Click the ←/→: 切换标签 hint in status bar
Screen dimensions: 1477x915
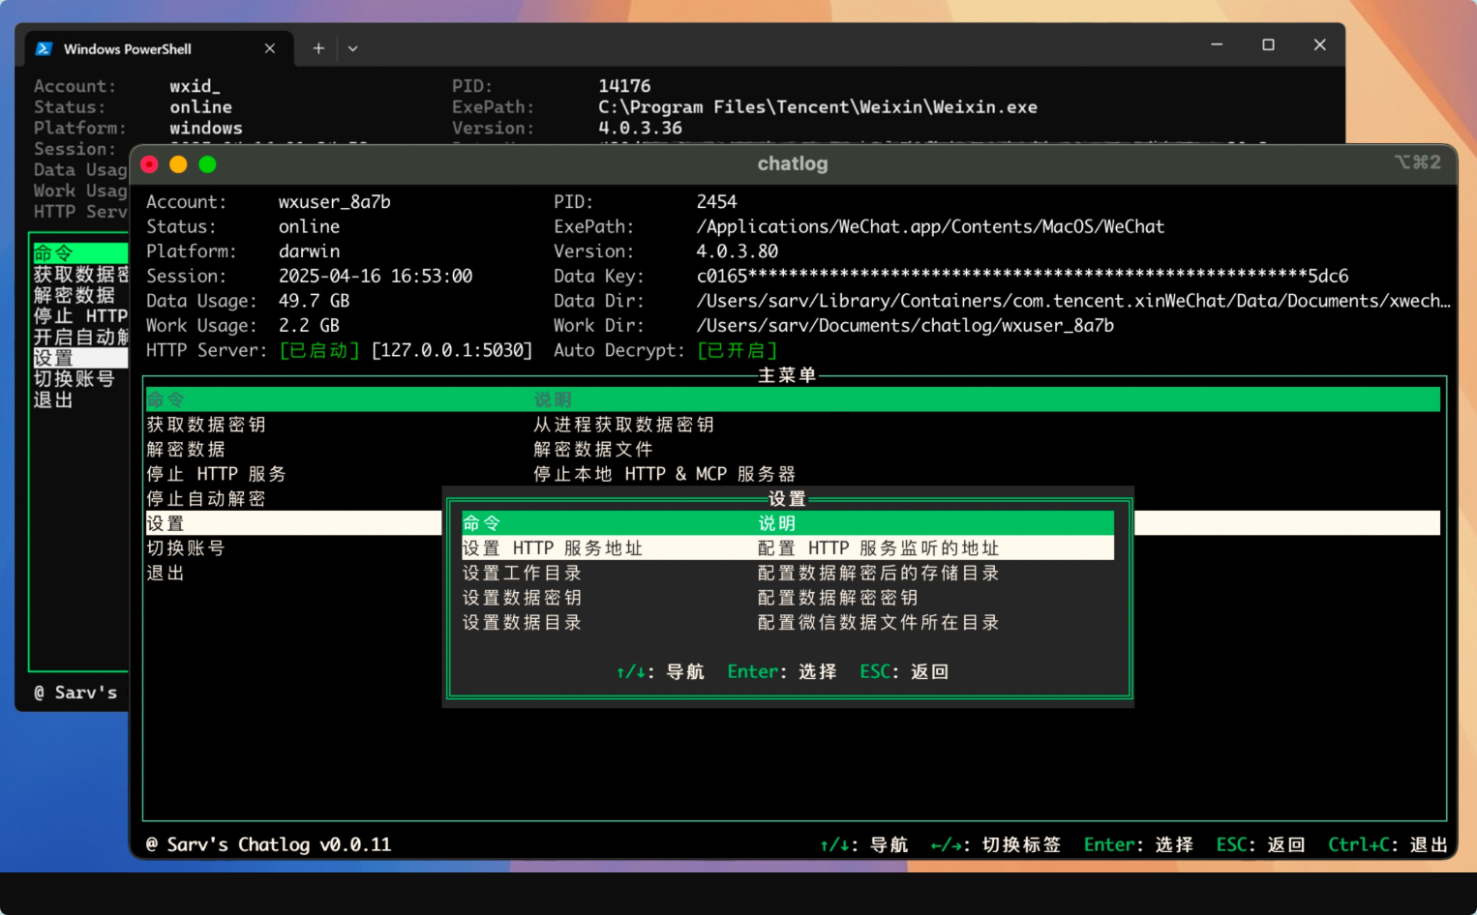click(x=996, y=845)
